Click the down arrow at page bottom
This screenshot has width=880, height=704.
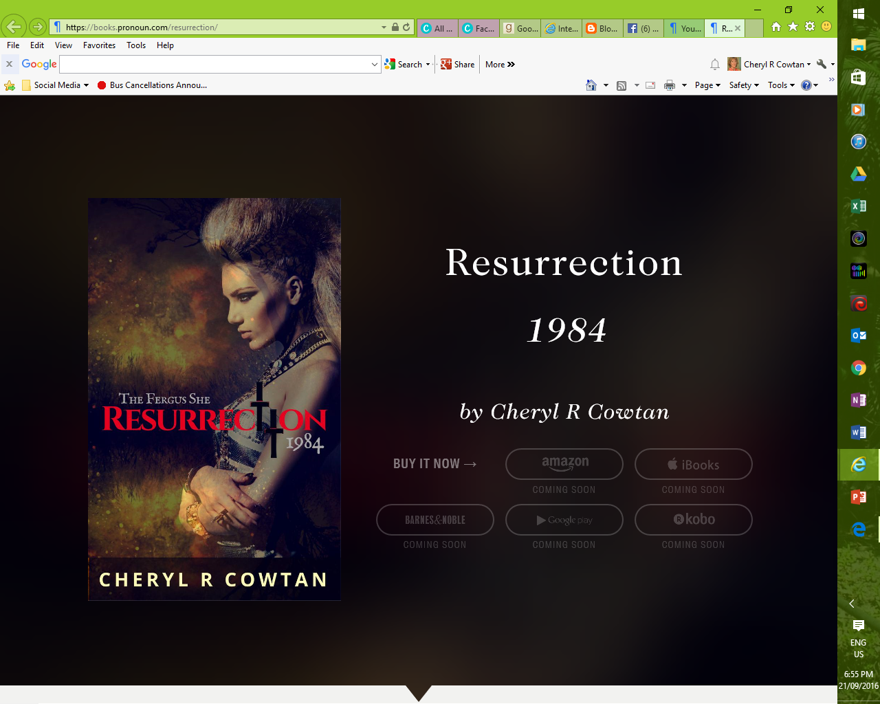[x=419, y=693]
